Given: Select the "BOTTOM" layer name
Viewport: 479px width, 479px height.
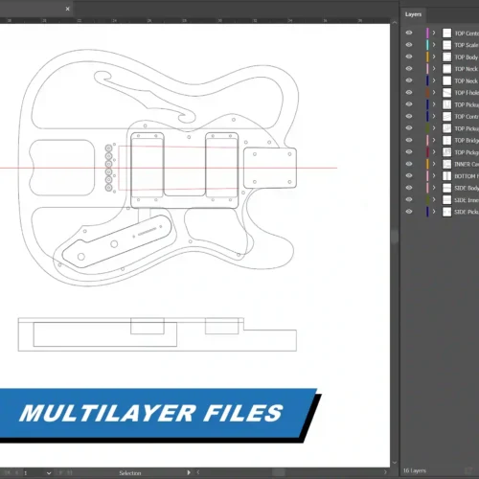Looking at the screenshot, I should click(467, 176).
